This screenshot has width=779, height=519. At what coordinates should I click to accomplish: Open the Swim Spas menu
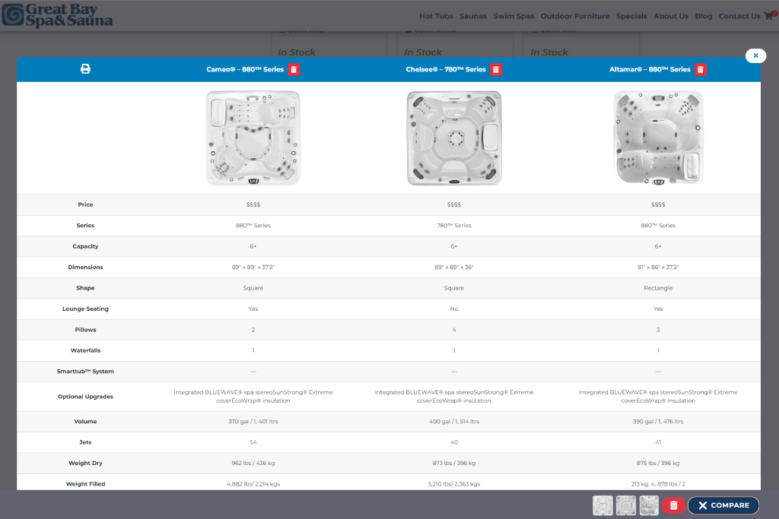click(x=514, y=16)
